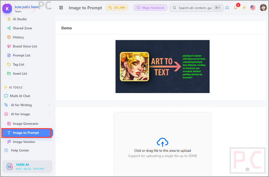Click the Demo section heading
The image size is (269, 177).
[x=67, y=28]
